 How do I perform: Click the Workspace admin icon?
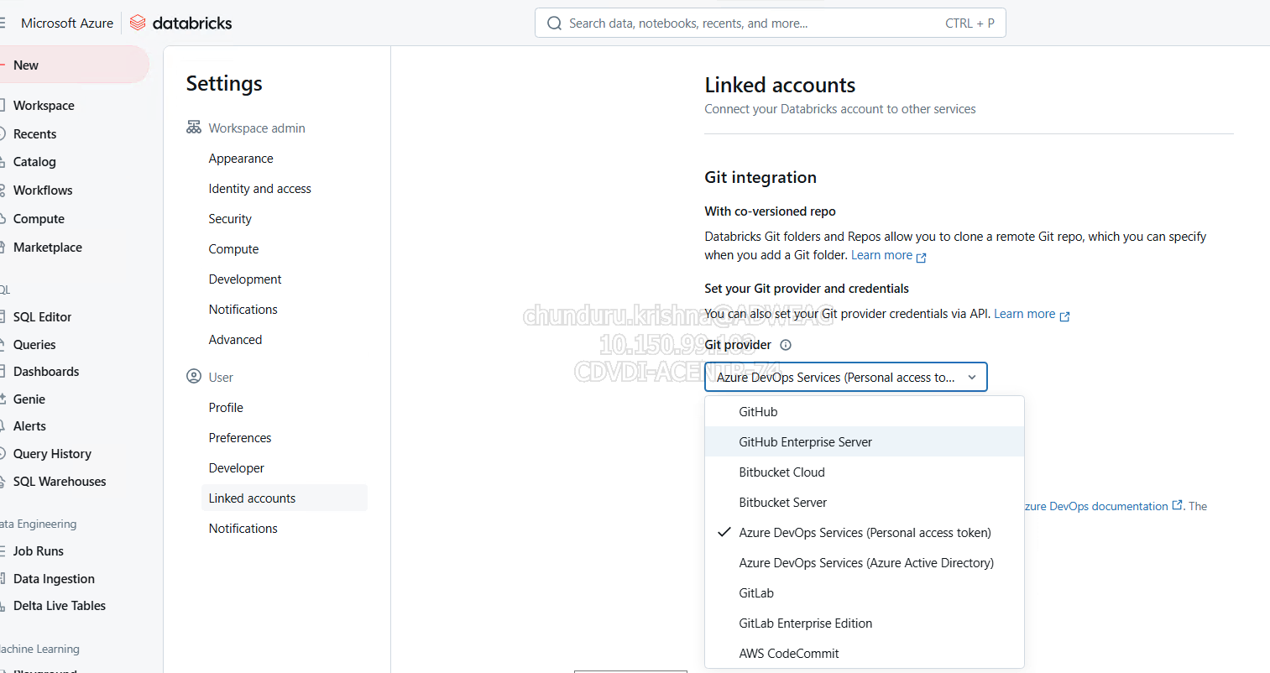[194, 128]
